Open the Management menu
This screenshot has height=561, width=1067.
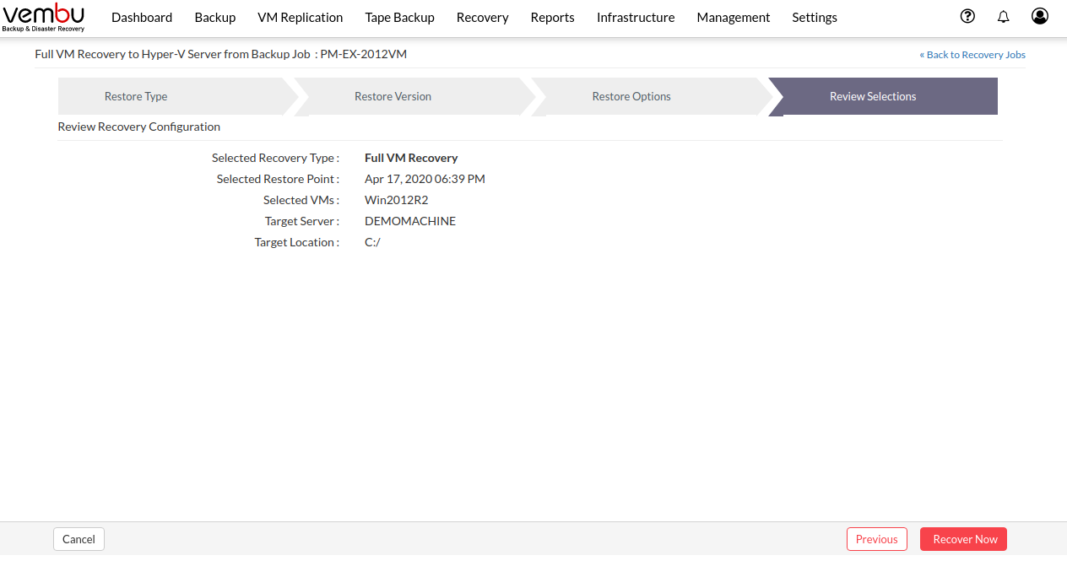pos(734,17)
